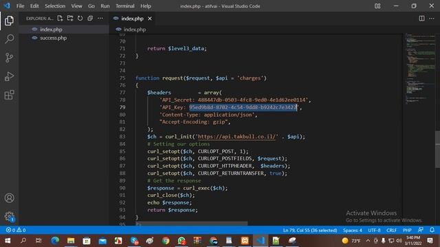Open editor more actions ellipsis
This screenshot has width=440, height=247.
[x=432, y=19]
